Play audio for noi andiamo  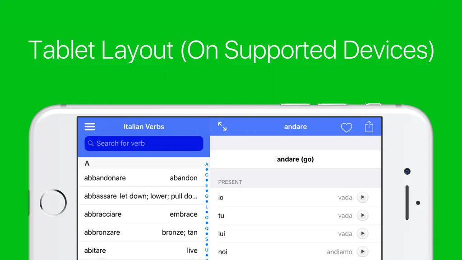pos(363,252)
